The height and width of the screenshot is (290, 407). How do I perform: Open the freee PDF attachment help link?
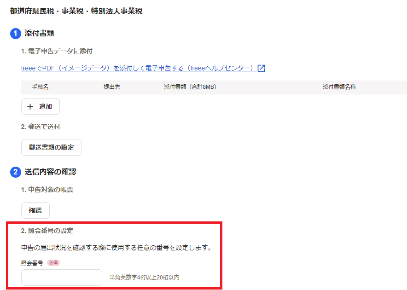138,68
